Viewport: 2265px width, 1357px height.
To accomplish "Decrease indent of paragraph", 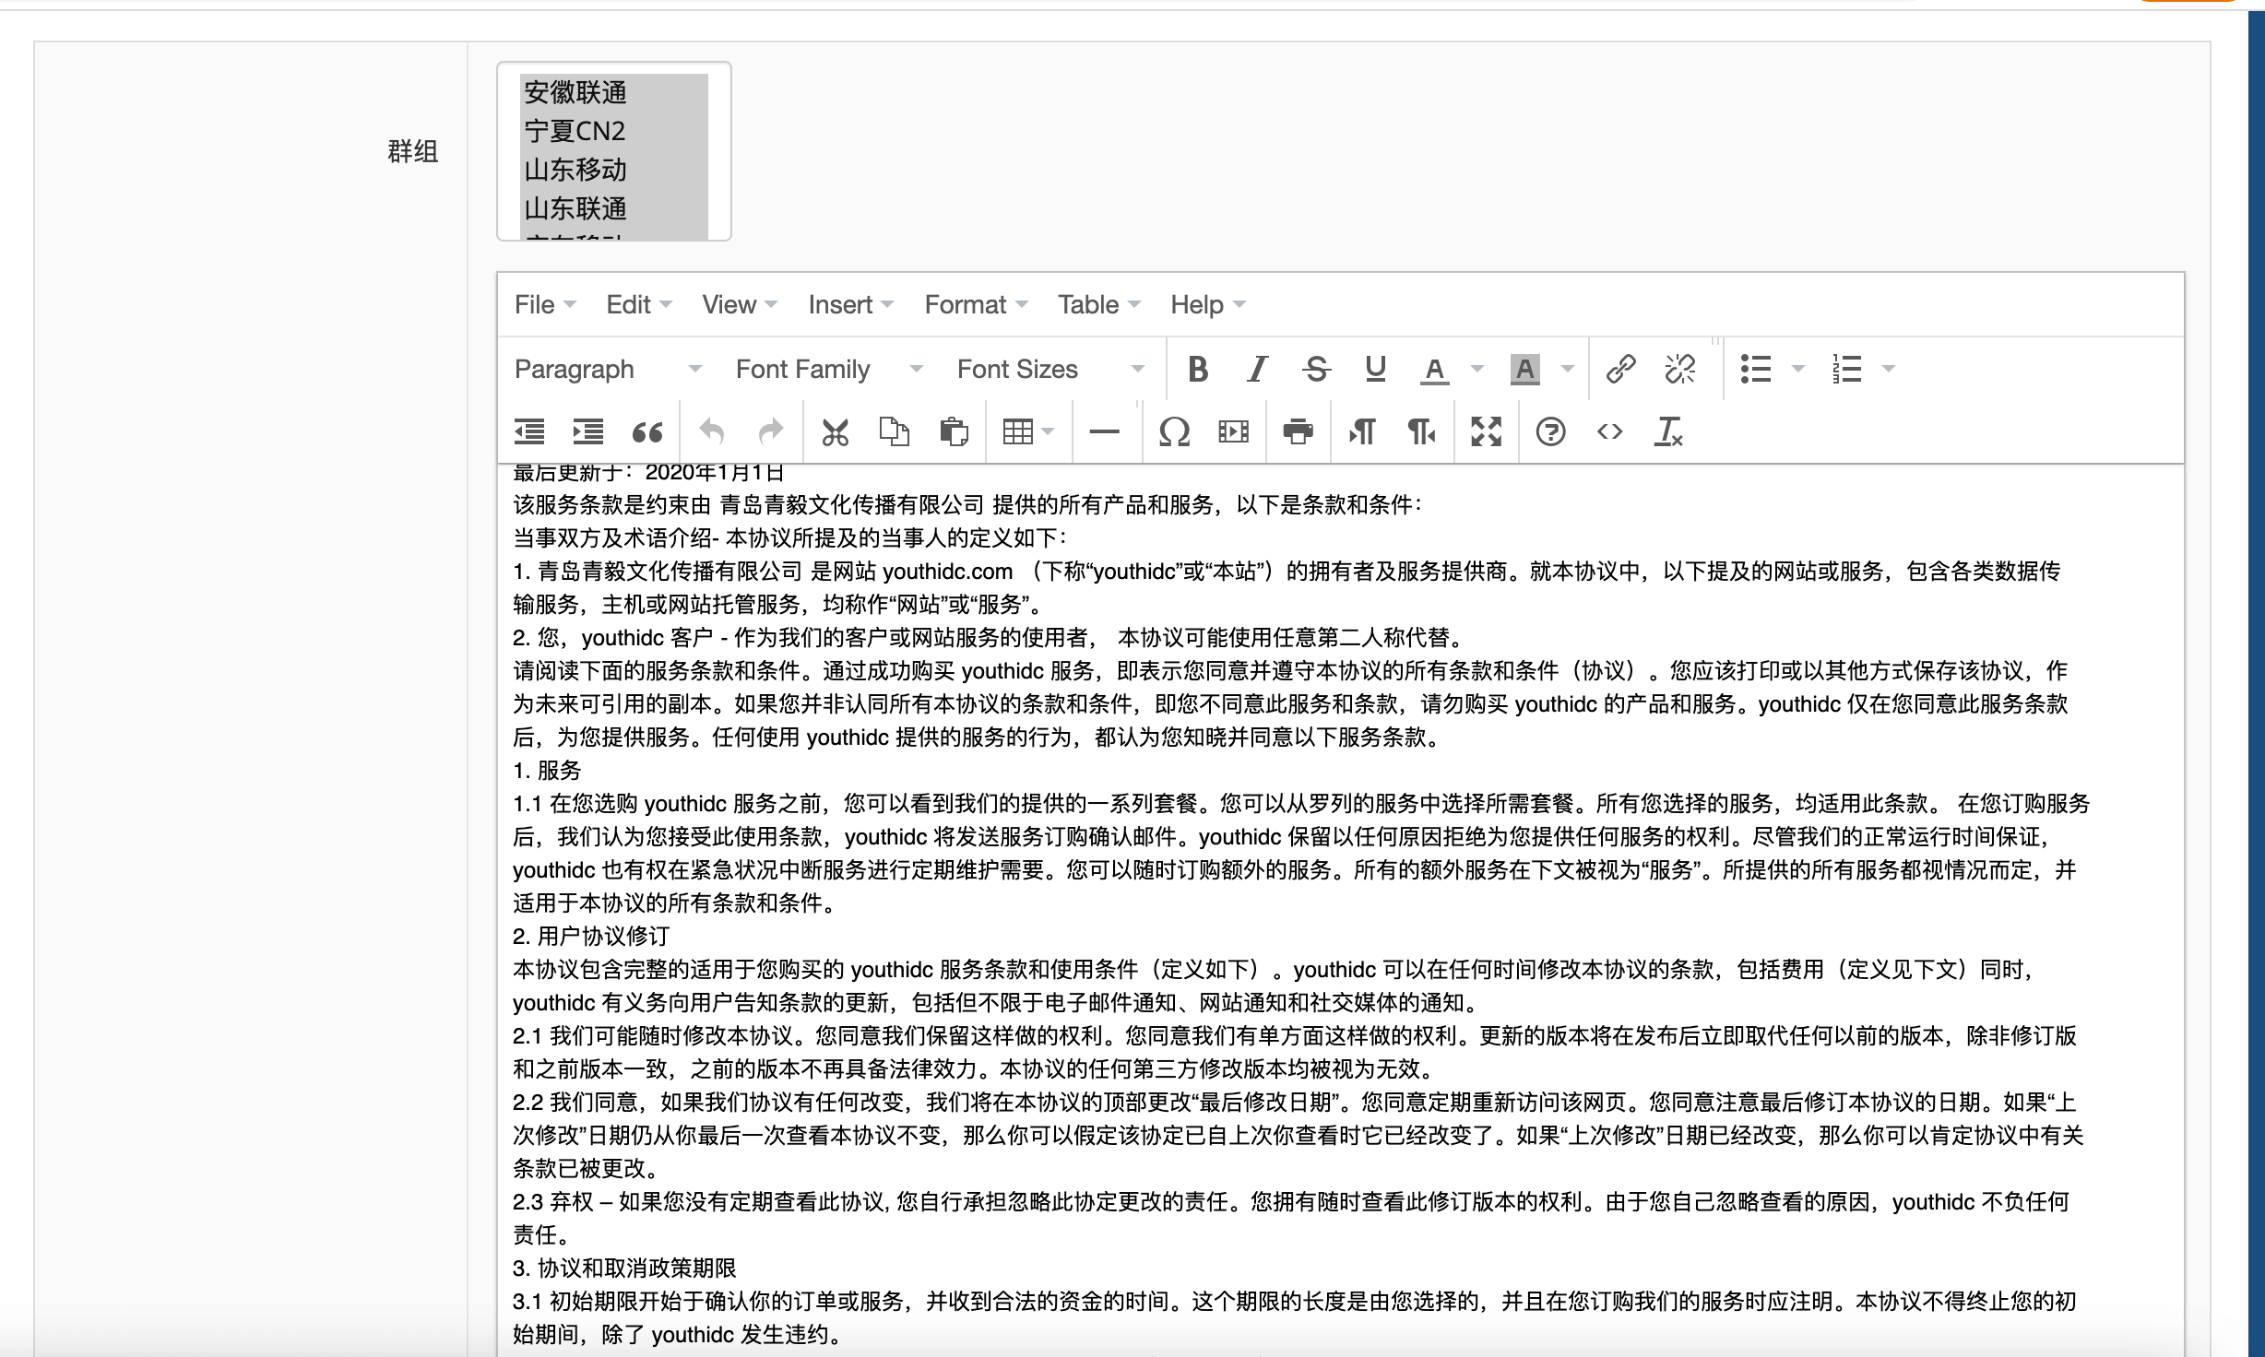I will (529, 431).
